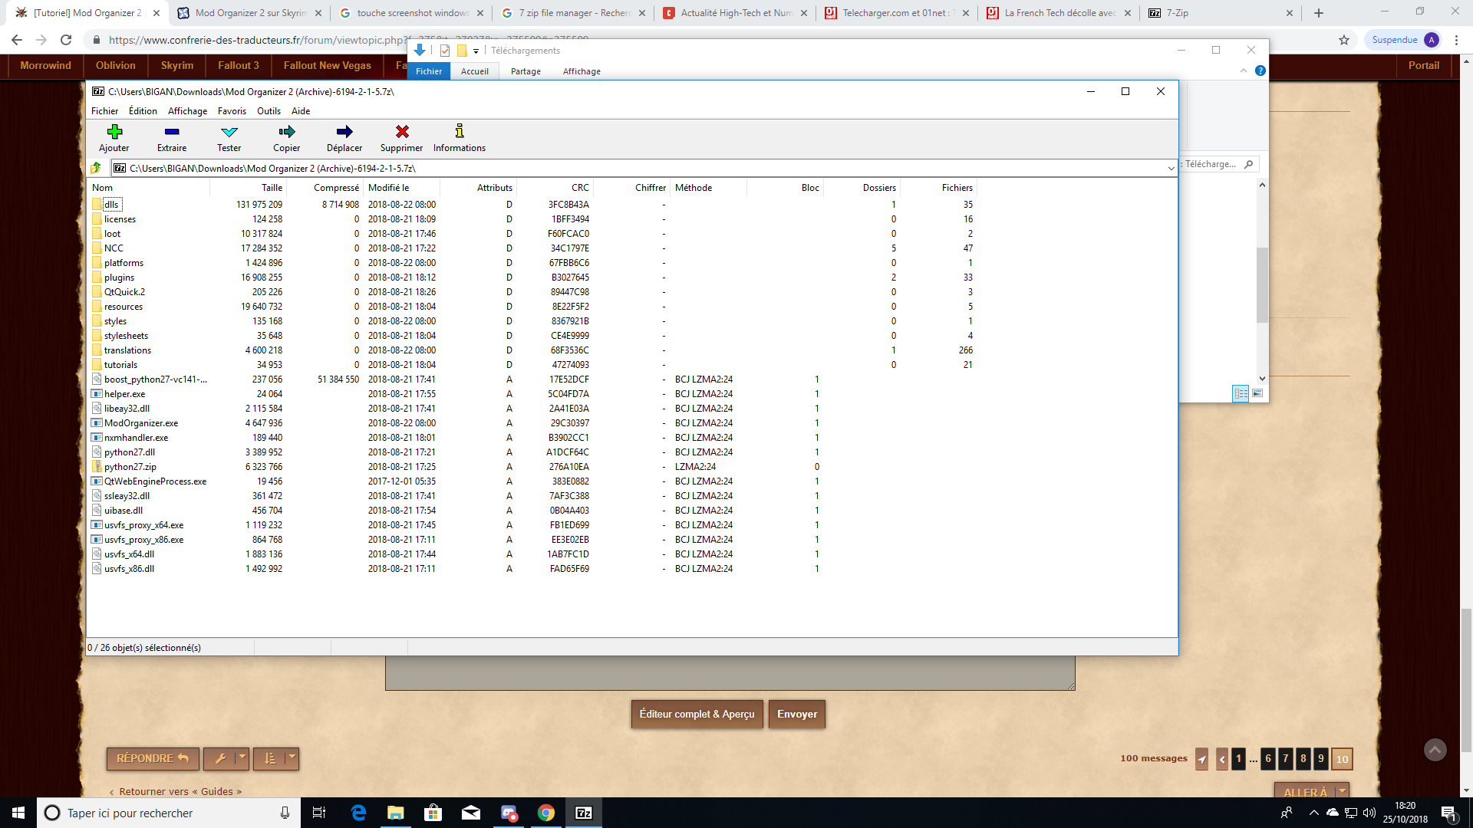Sort by the Modifié le column header
This screenshot has width=1473, height=828.
pos(401,188)
